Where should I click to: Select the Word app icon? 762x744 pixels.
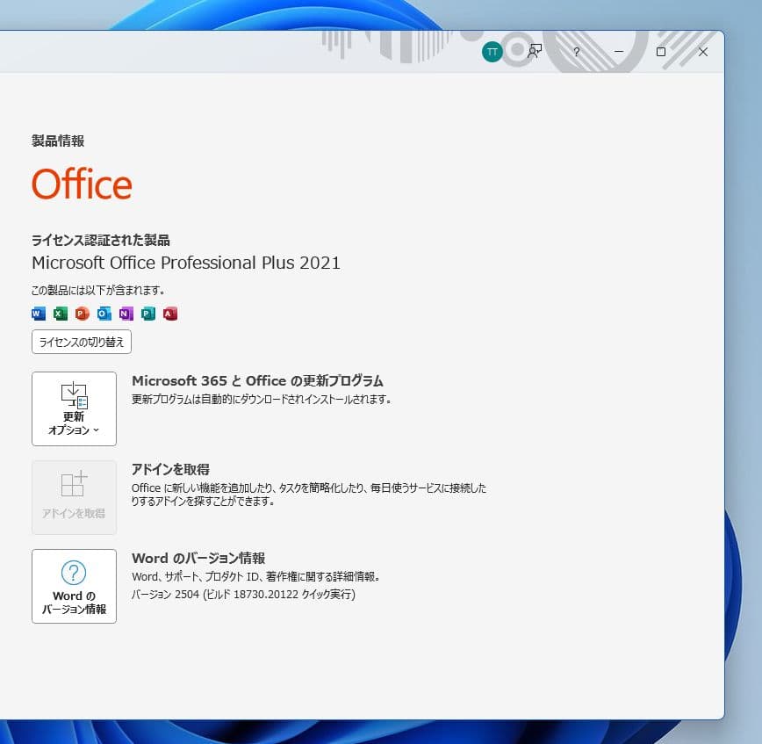(38, 314)
